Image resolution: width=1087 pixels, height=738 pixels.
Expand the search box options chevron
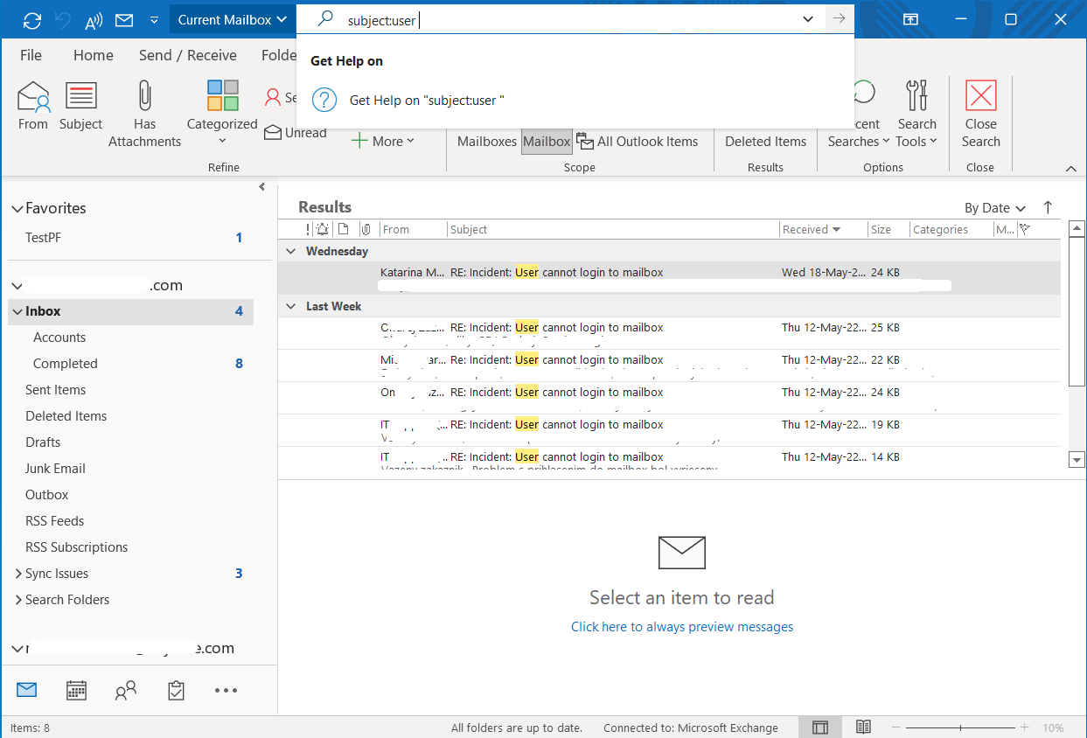click(808, 19)
